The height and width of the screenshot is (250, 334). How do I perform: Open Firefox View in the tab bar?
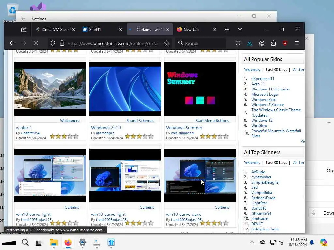pos(23,29)
